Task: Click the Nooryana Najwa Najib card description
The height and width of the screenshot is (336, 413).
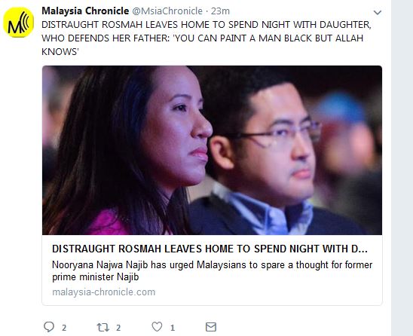Action: (212, 270)
